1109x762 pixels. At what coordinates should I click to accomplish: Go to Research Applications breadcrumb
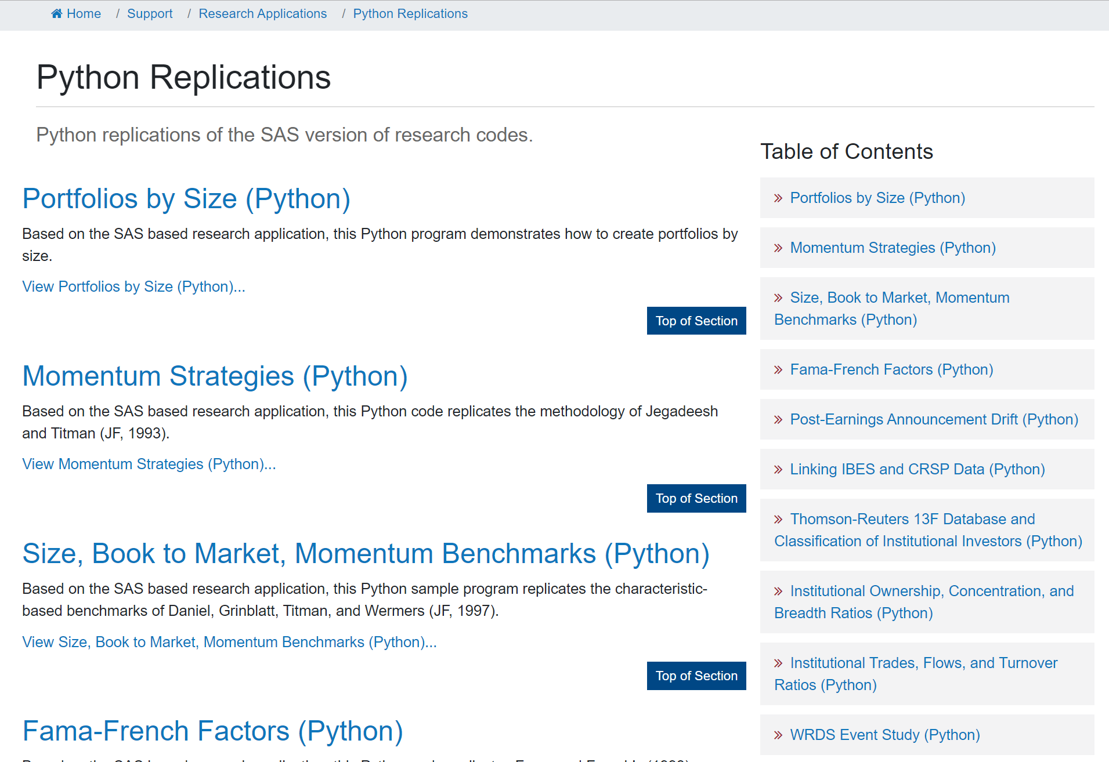[262, 13]
